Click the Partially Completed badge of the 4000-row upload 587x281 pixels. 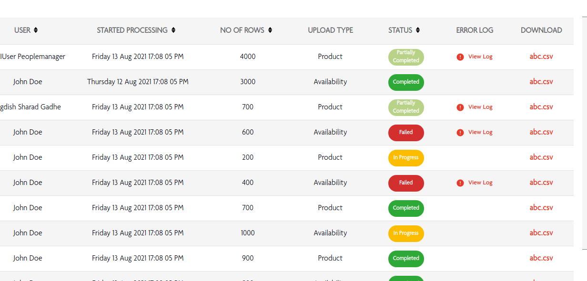pos(406,57)
